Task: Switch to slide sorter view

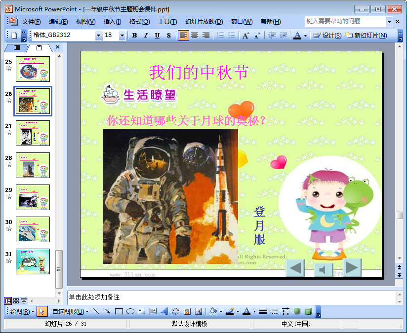Action: click(16, 301)
